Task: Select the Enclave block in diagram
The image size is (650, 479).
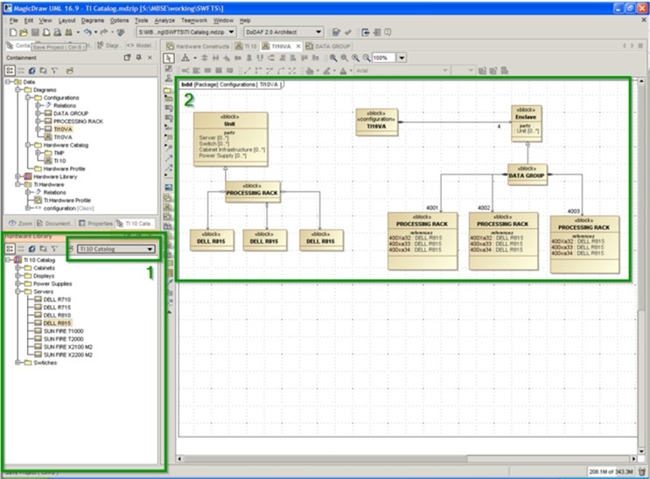Action: [526, 123]
